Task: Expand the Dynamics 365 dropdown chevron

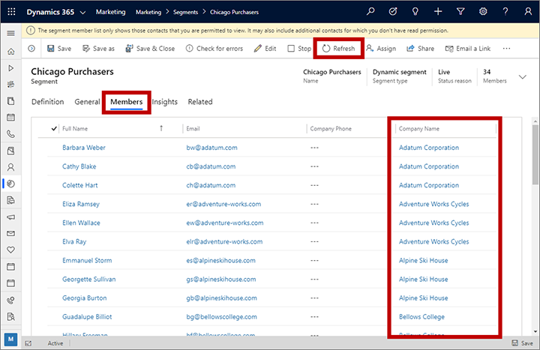Action: pos(82,13)
